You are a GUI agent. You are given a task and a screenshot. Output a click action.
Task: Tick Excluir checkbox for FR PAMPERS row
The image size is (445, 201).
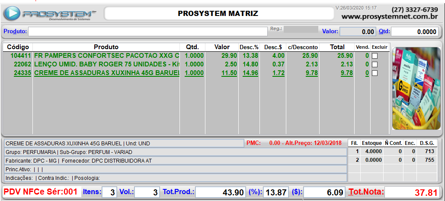click(375, 56)
